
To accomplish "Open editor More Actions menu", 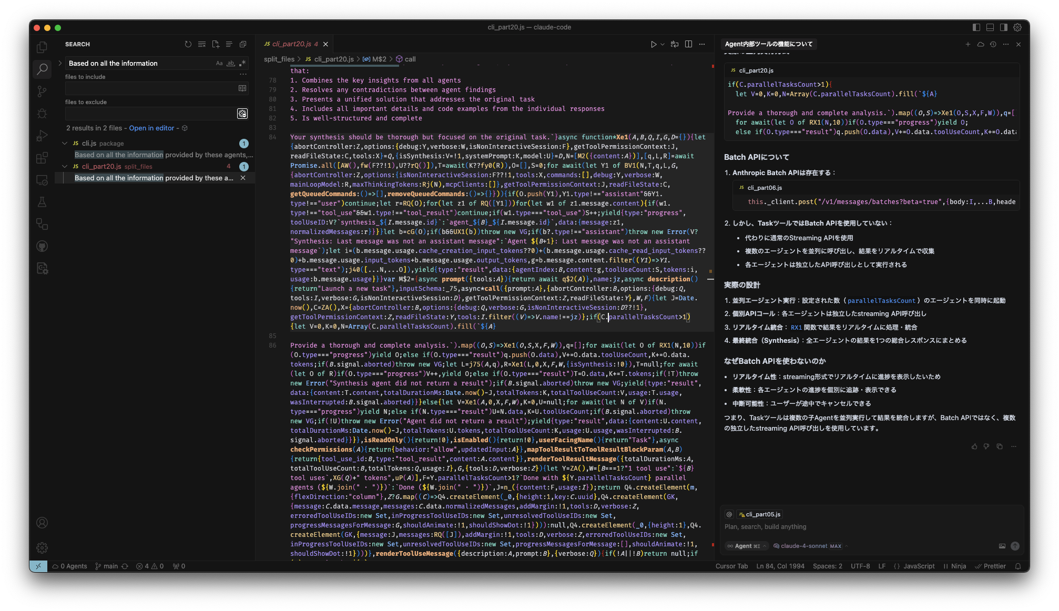I will pos(702,44).
